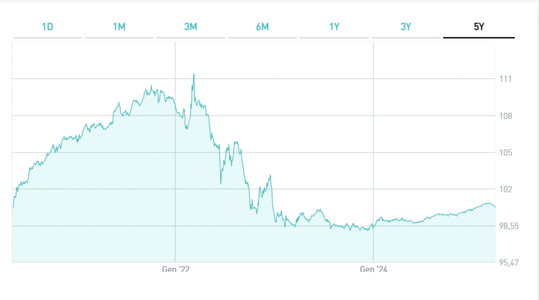Click the Gen '24 date label
This screenshot has height=300, width=539.
tap(373, 270)
